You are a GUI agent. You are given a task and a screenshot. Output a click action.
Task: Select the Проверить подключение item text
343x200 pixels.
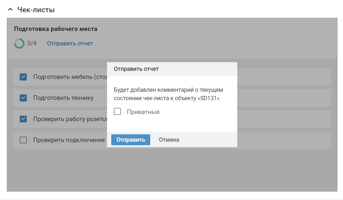coord(69,140)
